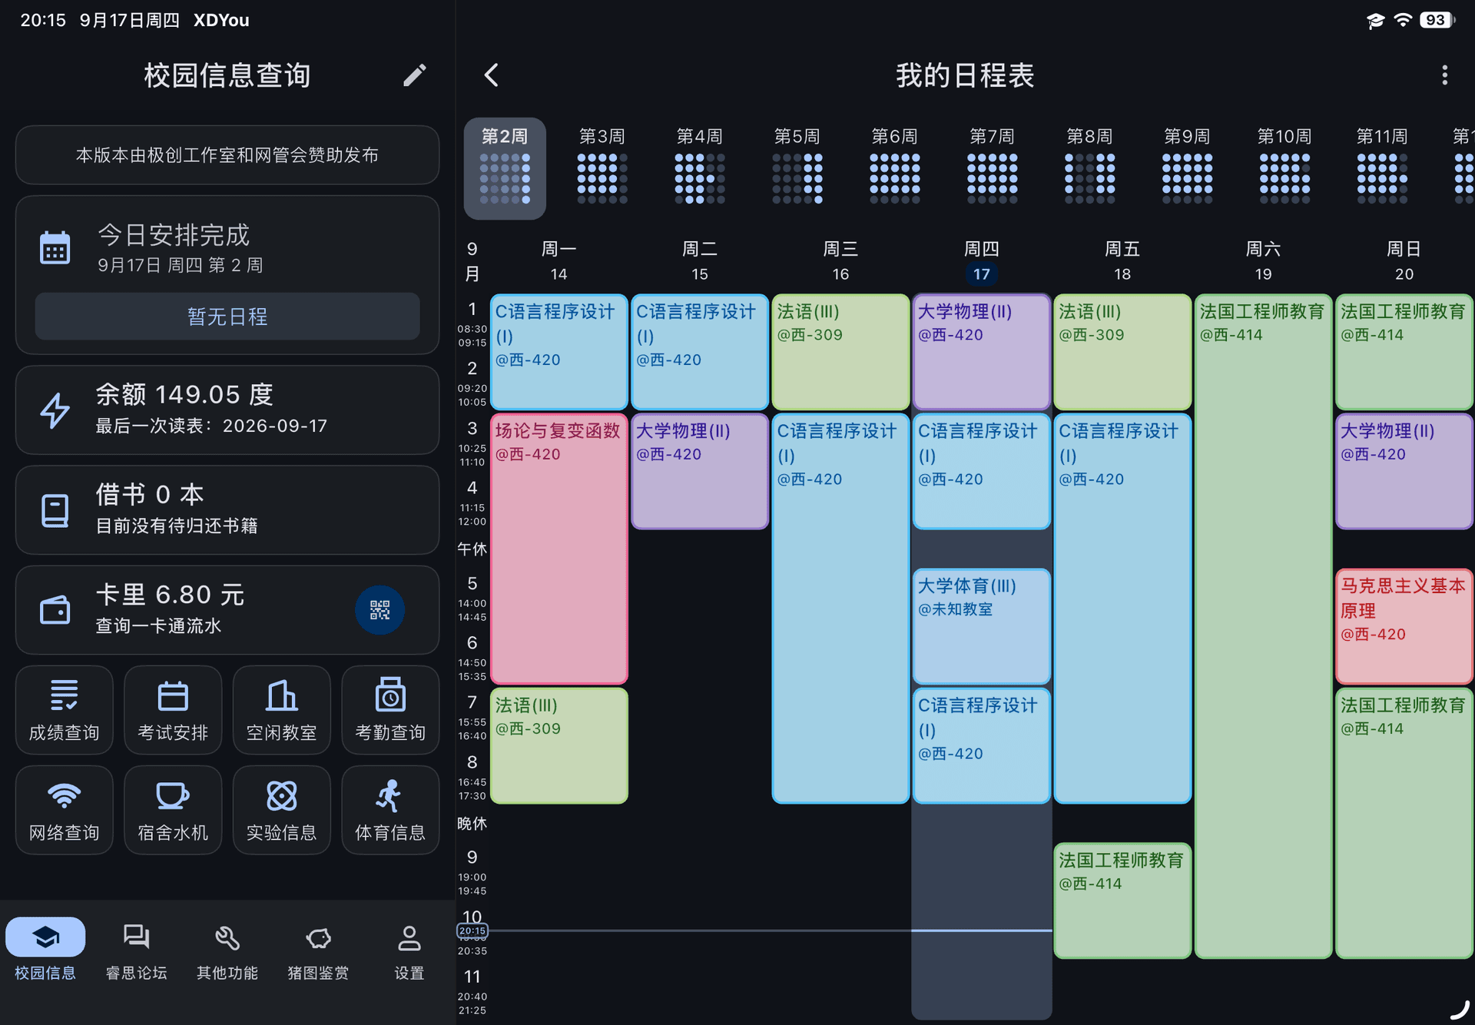This screenshot has height=1025, width=1475.
Task: Open 体育信息 sports information
Action: [390, 810]
